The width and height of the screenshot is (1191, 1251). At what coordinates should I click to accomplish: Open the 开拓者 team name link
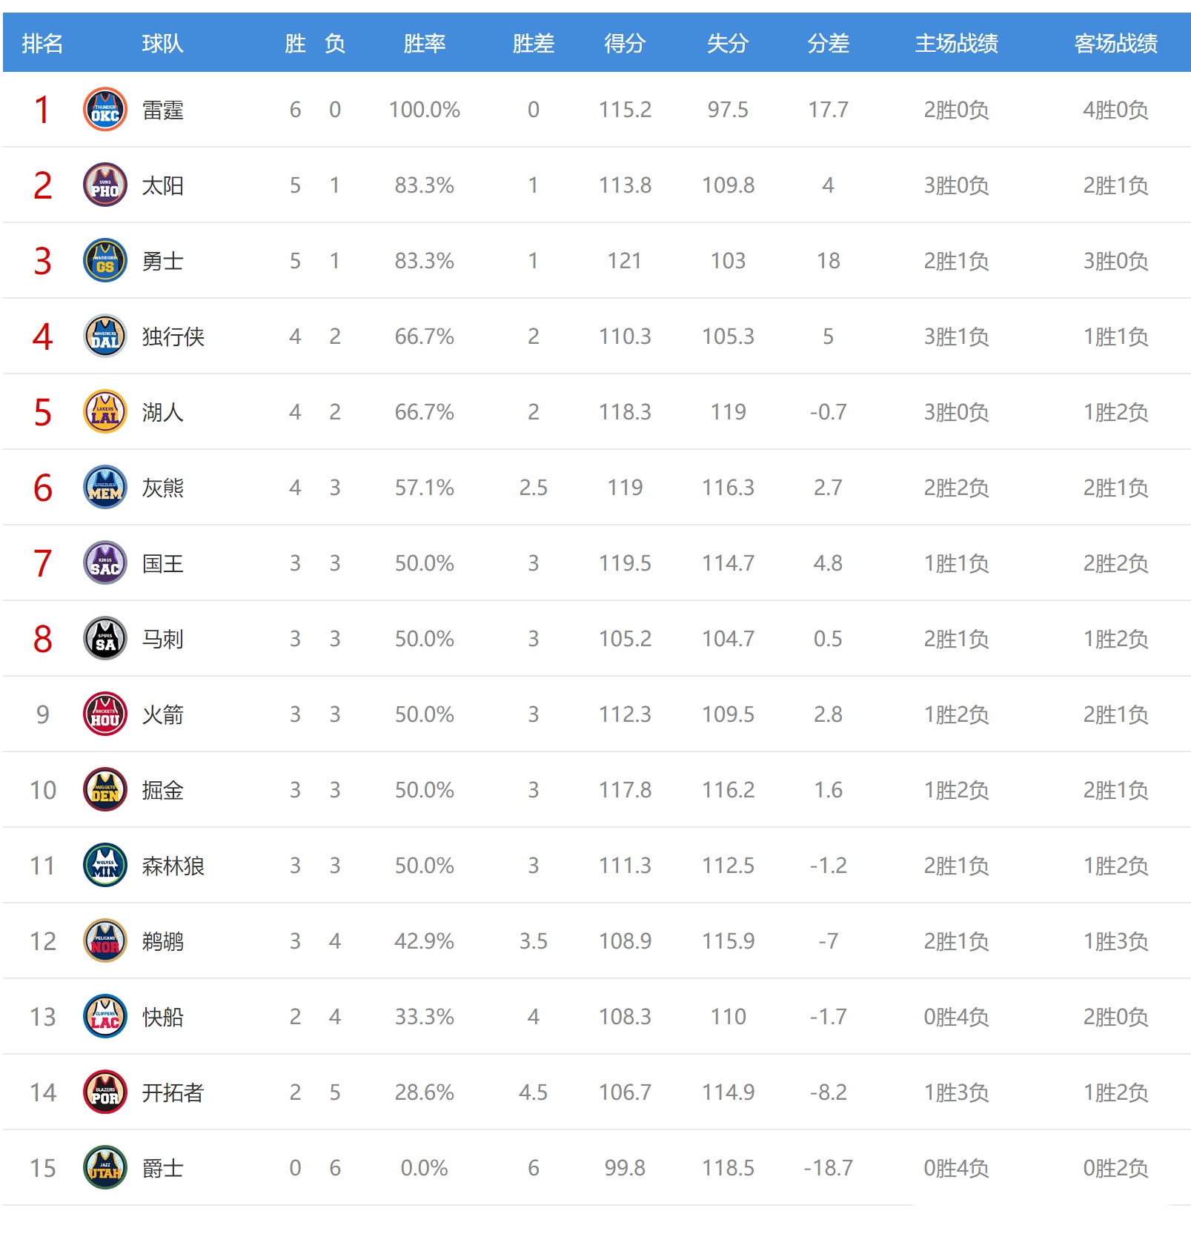tap(173, 1093)
